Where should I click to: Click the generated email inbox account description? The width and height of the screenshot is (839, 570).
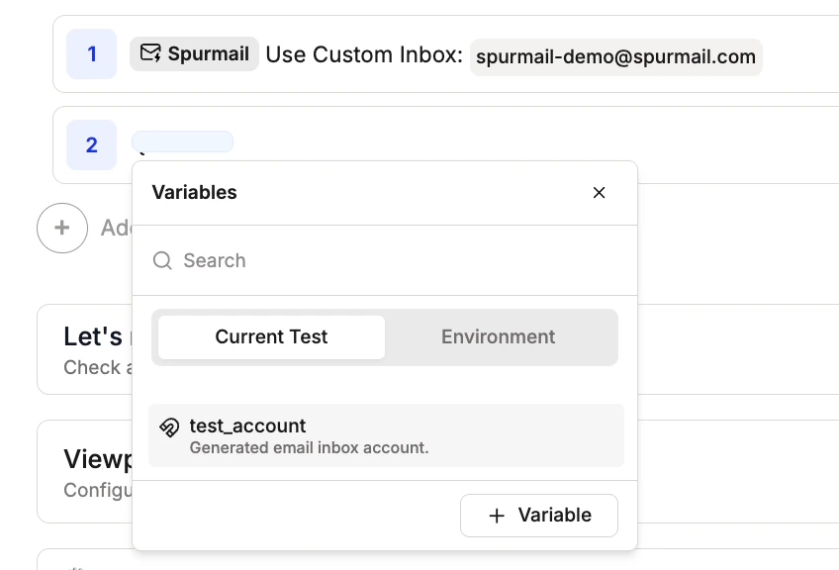(309, 448)
